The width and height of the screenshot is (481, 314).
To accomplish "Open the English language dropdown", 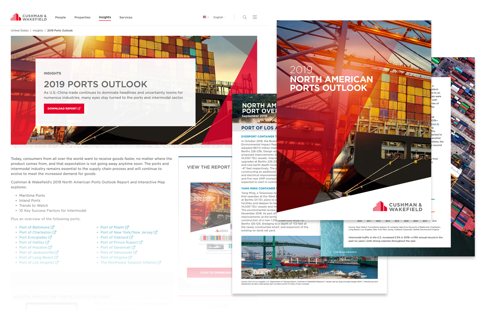I will [x=219, y=17].
